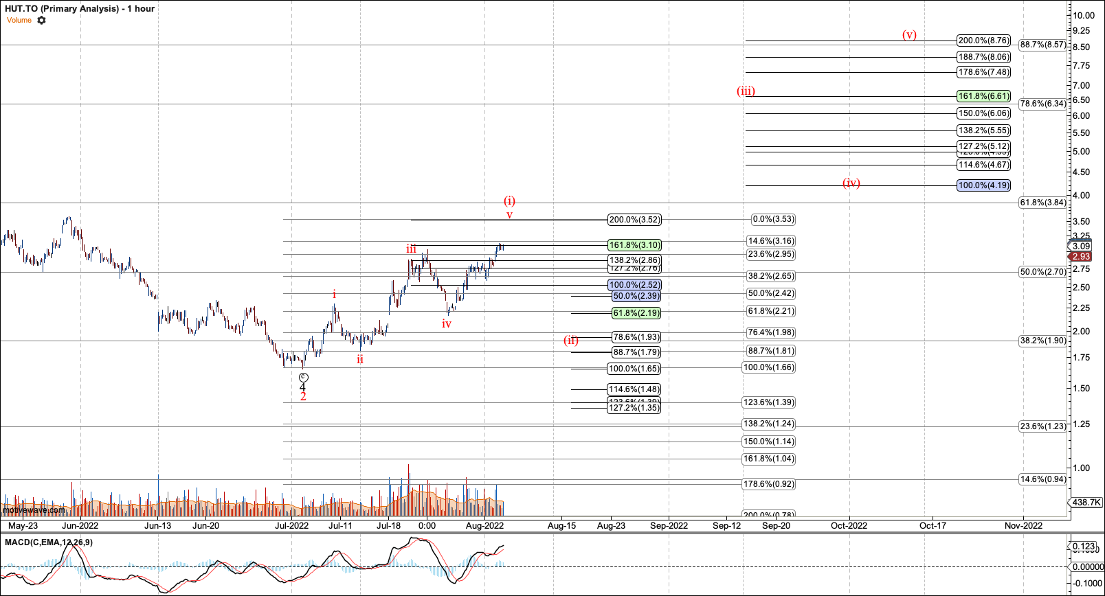1105x596 pixels.
Task: Click the 88.7%(1.81) Fibonacci label
Action: click(x=771, y=351)
